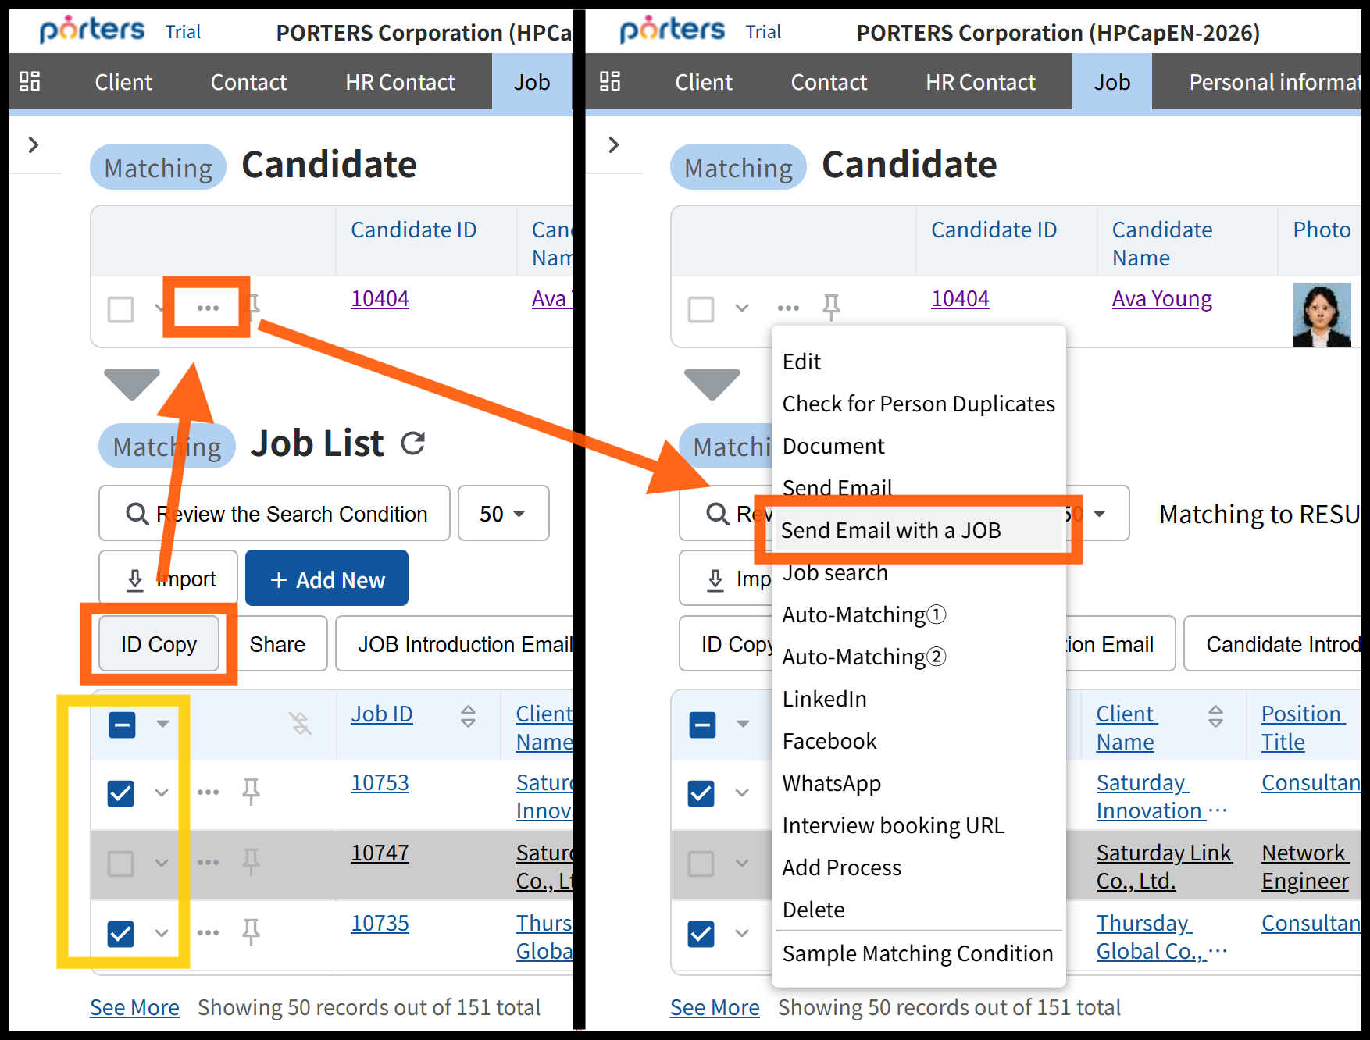Open three-dot menu for candidate 10404 in left panel

click(x=208, y=308)
